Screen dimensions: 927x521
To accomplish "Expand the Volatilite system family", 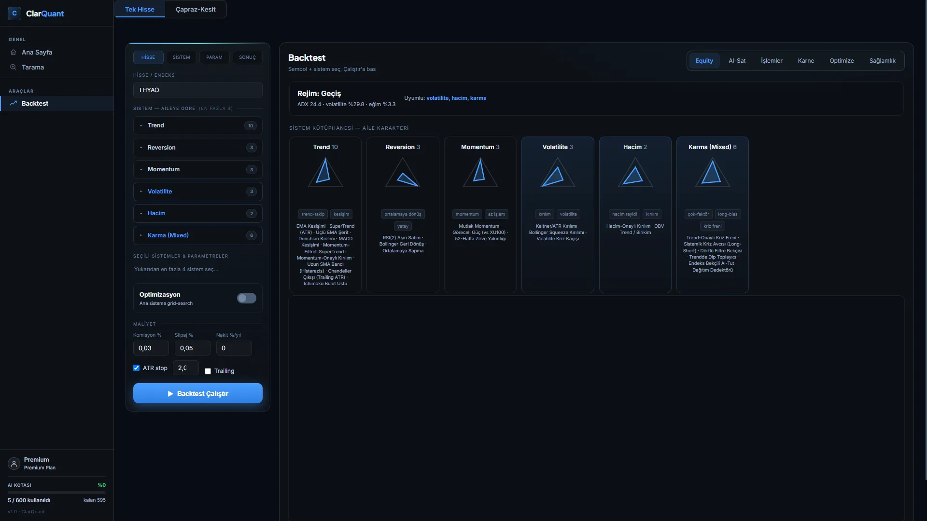I will point(198,192).
